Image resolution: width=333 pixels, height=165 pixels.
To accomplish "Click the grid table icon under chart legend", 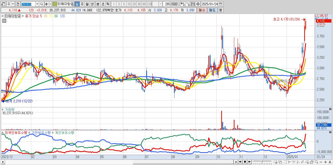I will point(4,21).
